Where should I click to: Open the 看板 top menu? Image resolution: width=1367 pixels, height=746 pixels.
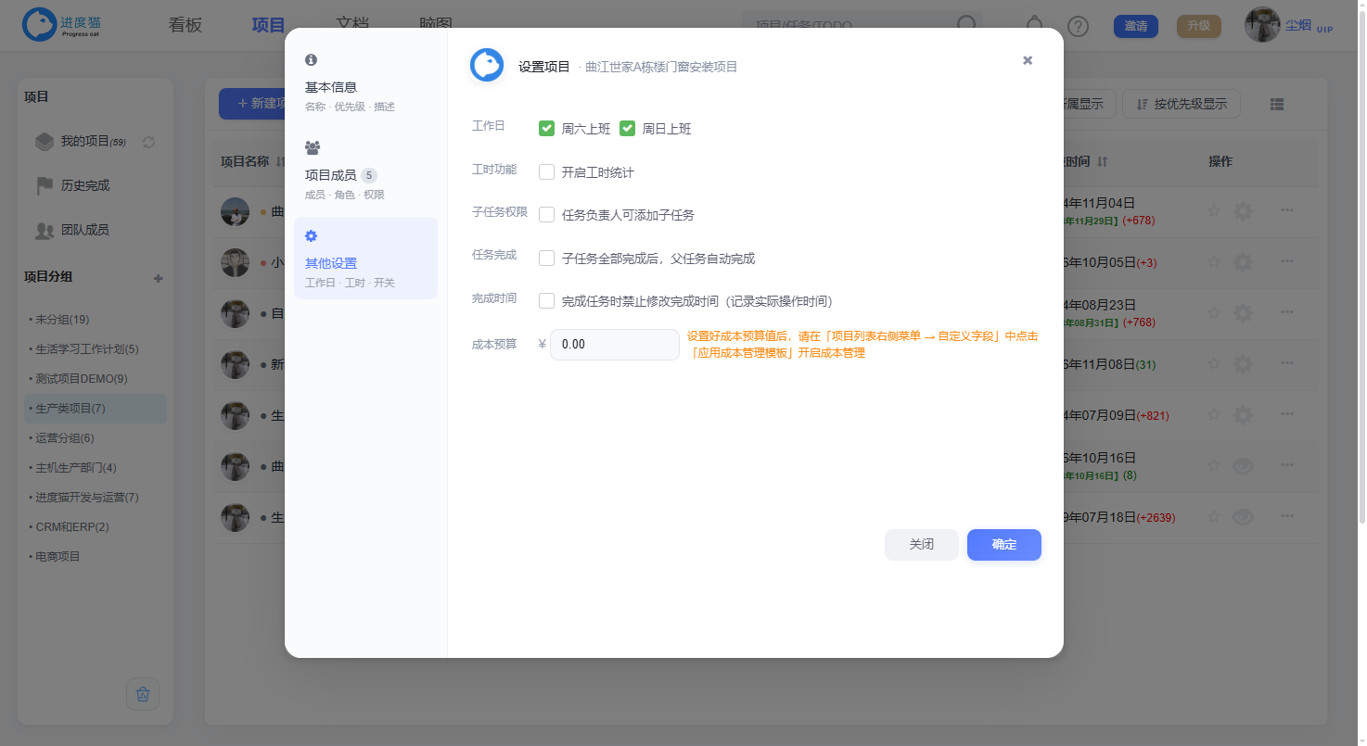185,25
